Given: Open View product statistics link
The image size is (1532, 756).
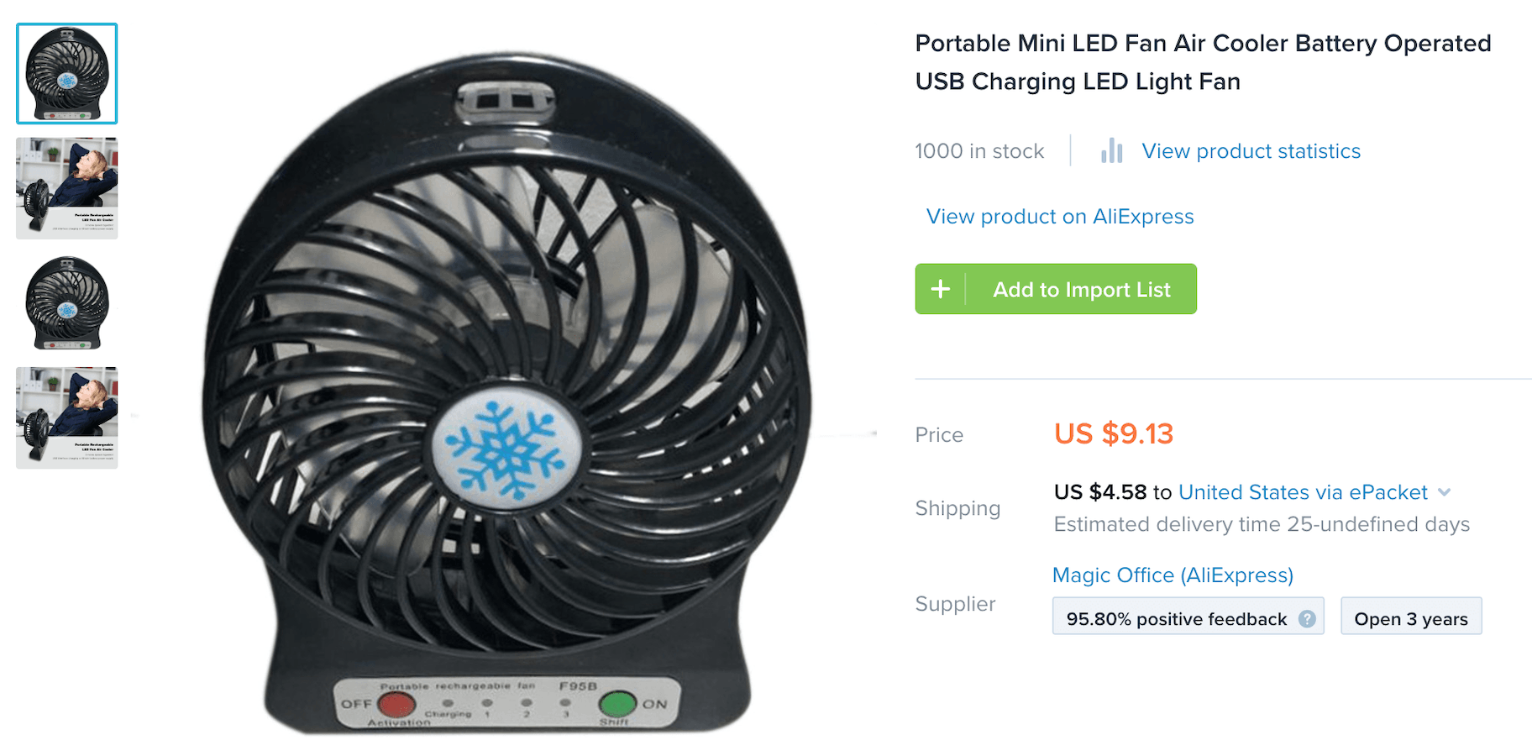Looking at the screenshot, I should point(1251,151).
